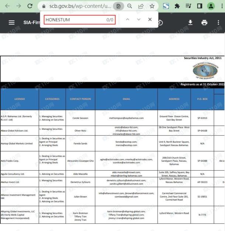
Task: Open the media control playlist icon
Action: (x=188, y=6)
